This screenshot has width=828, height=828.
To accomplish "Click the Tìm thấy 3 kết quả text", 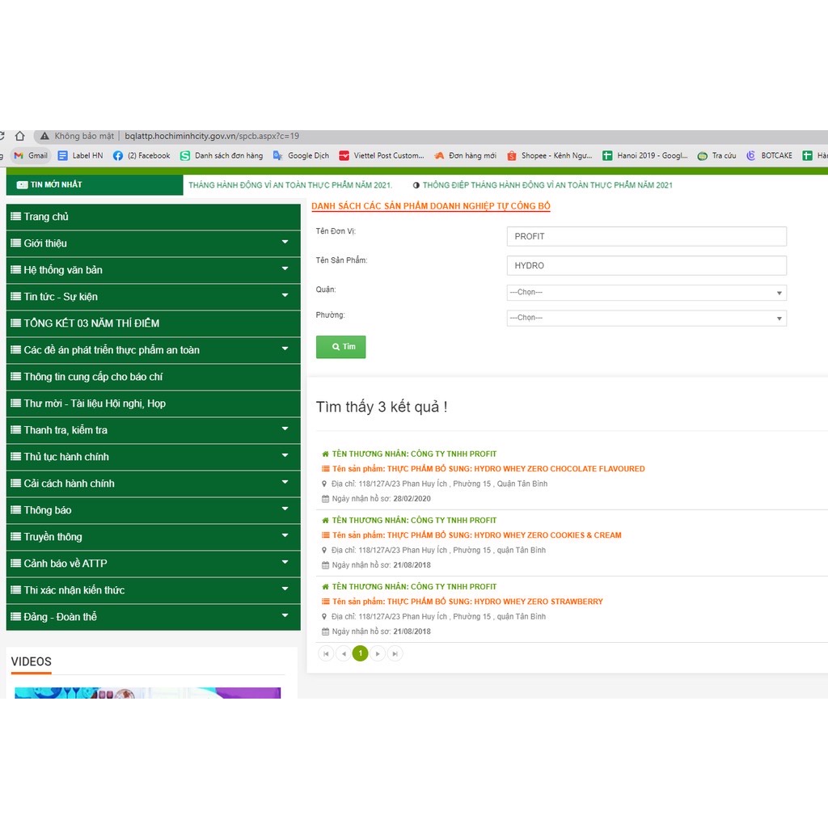I will (382, 408).
